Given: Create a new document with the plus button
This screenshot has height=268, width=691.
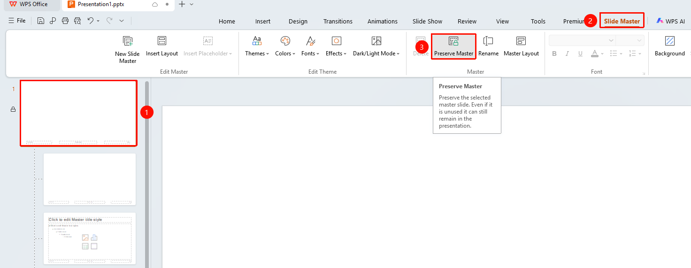Looking at the screenshot, I should [182, 4].
